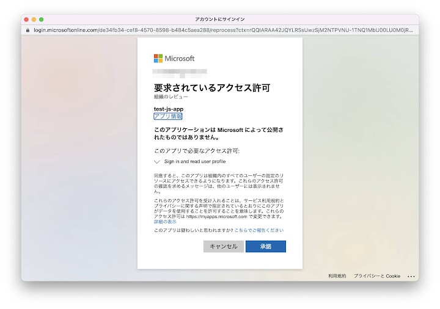Click the キャンセル cancel button
The image size is (440, 309).
tap(224, 246)
